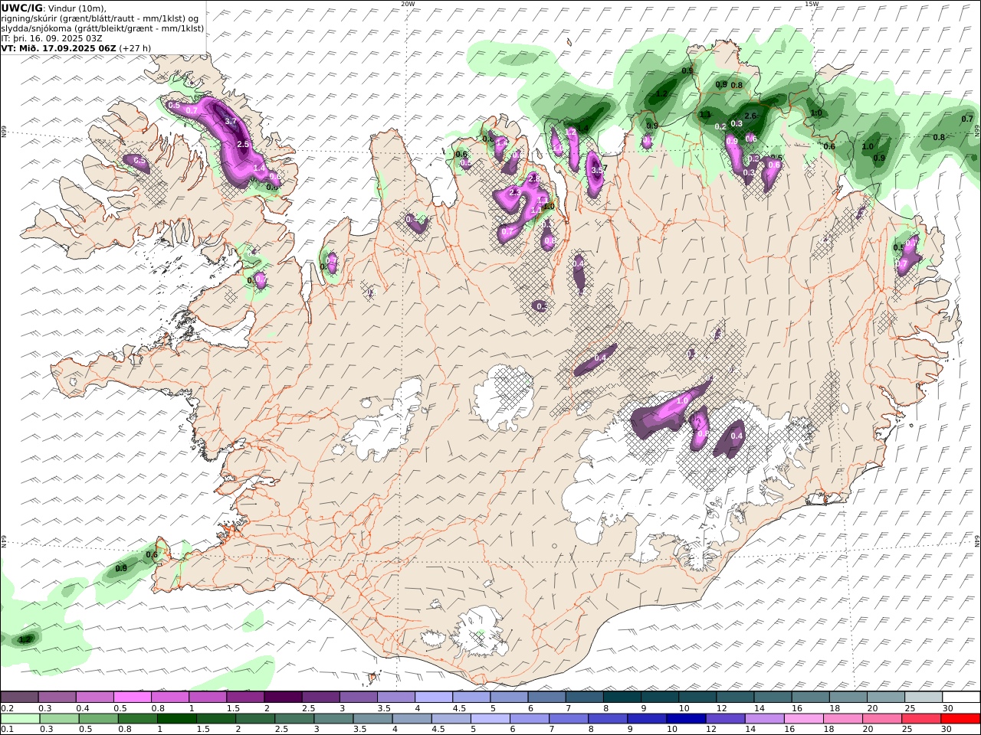Select the white 30 mm snow legend swatch
This screenshot has height=735, width=981.
pos(961,697)
